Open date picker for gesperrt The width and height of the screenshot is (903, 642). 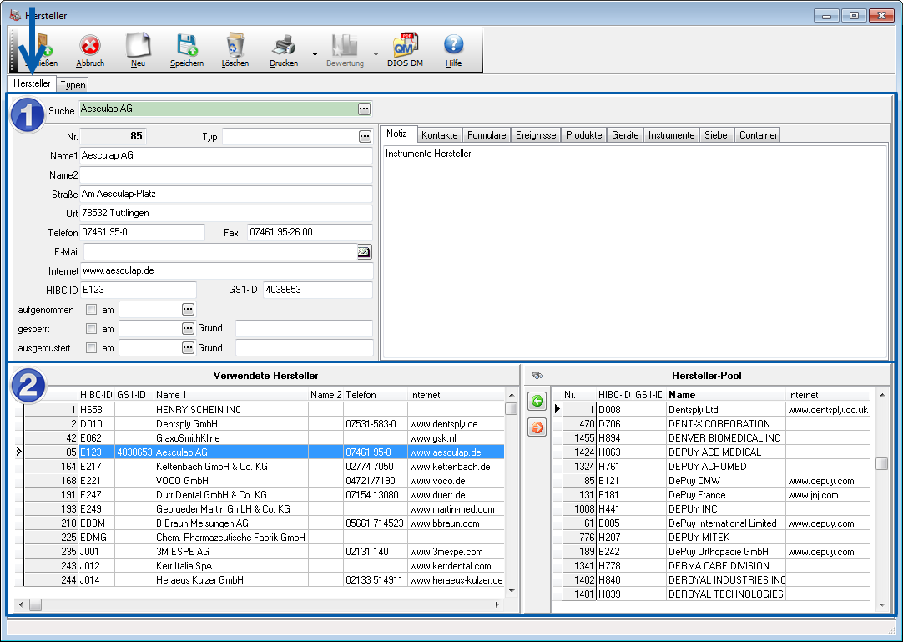188,328
